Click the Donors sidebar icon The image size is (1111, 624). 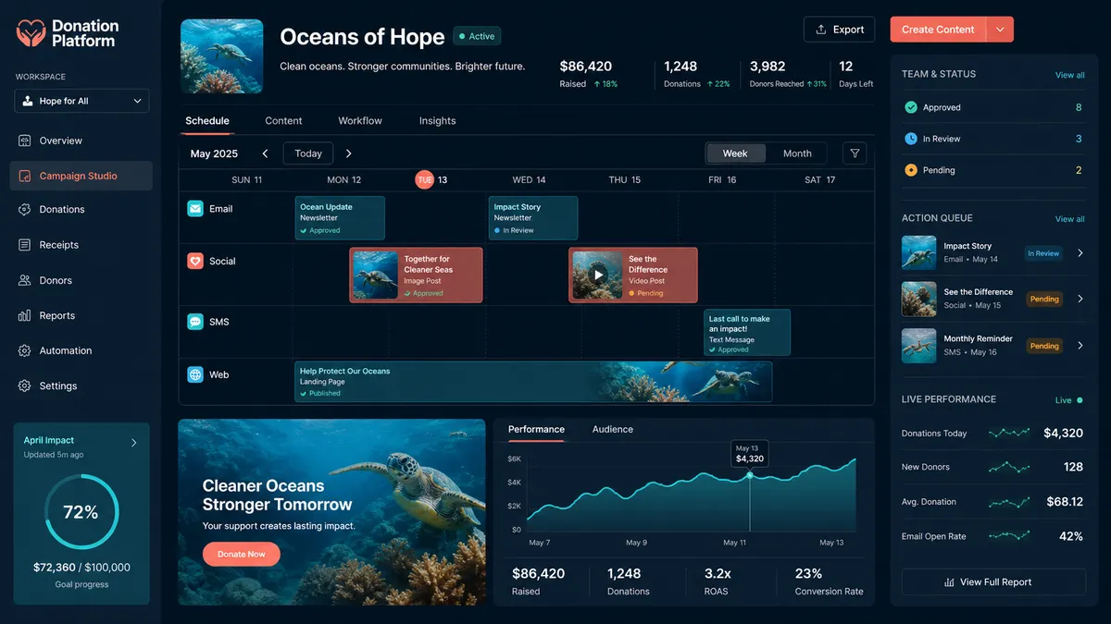tap(24, 280)
